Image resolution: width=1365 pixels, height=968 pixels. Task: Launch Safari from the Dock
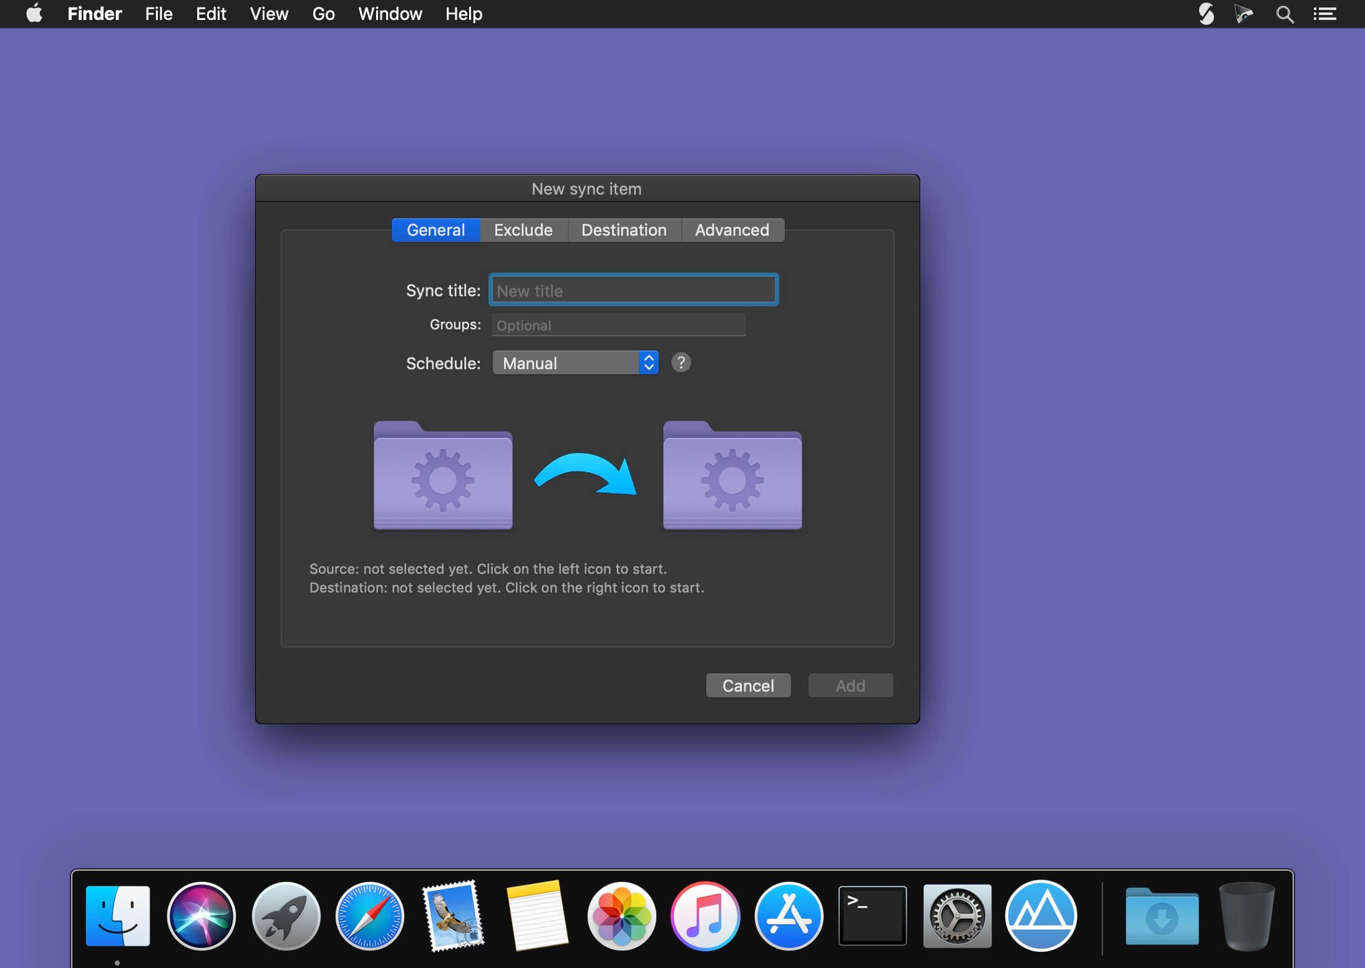369,915
